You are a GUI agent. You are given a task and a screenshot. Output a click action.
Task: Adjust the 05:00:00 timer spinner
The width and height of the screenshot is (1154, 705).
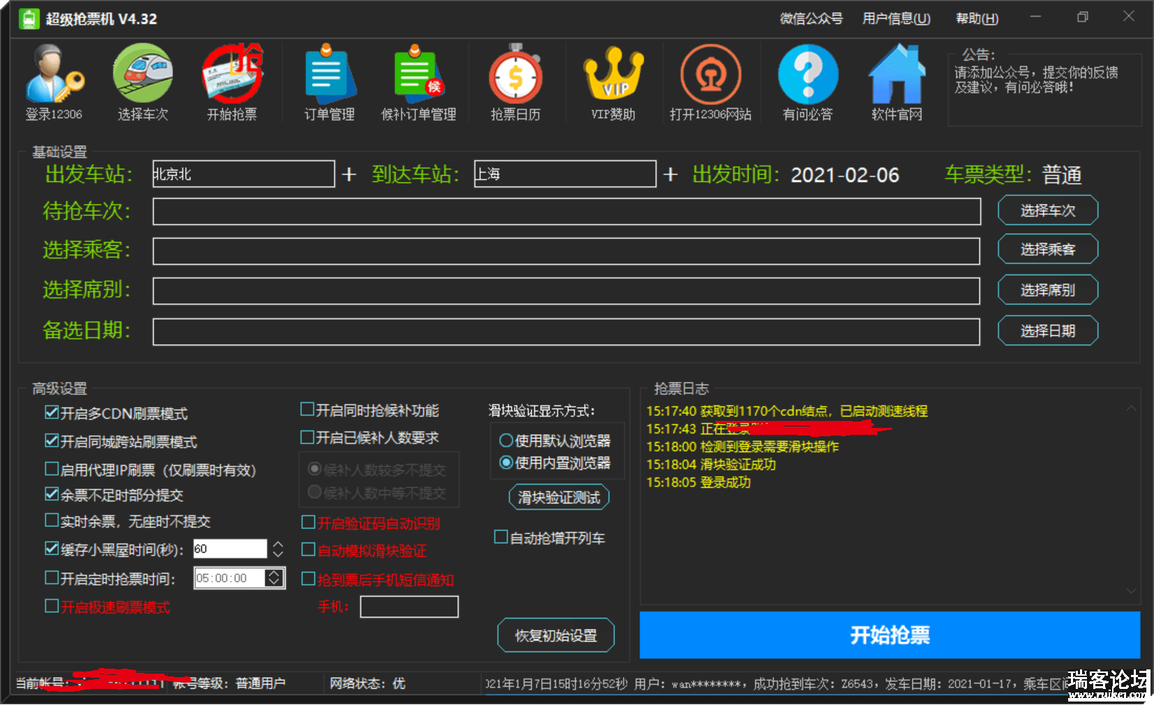click(274, 578)
